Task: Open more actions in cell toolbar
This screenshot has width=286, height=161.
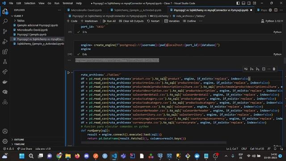Action: (269, 69)
